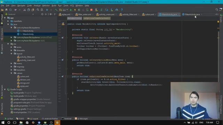Image resolution: width=223 pixels, height=125 pixels.
Task: Collapse the layout folder
Action: (11, 54)
